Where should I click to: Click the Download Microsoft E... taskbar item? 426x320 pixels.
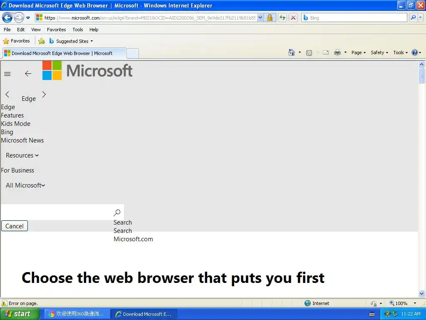pyautogui.click(x=144, y=314)
